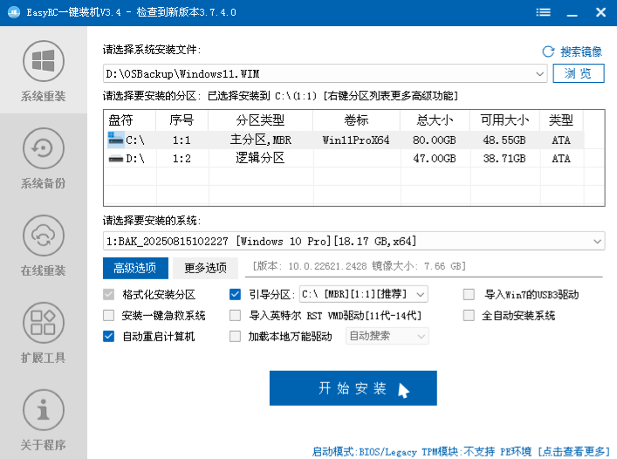Click the 开始安装 button
This screenshot has width=617, height=459.
353,388
